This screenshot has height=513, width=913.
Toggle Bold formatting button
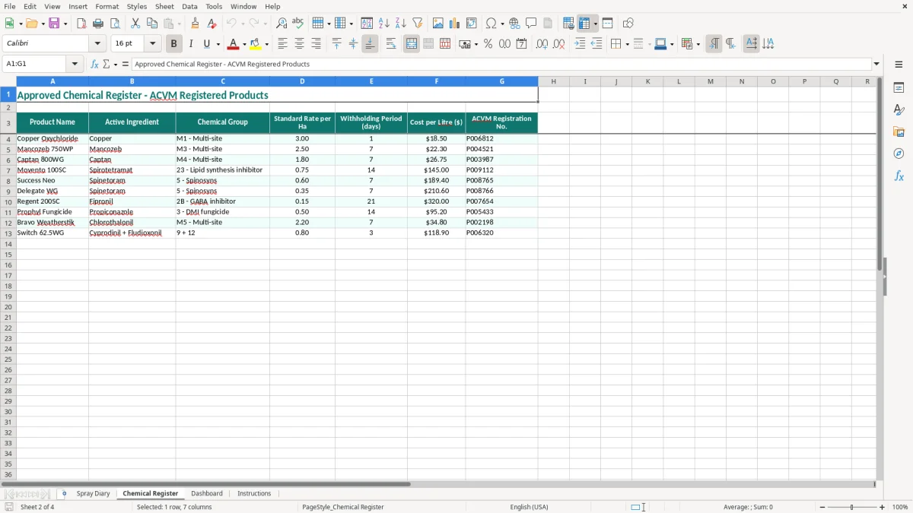point(173,44)
